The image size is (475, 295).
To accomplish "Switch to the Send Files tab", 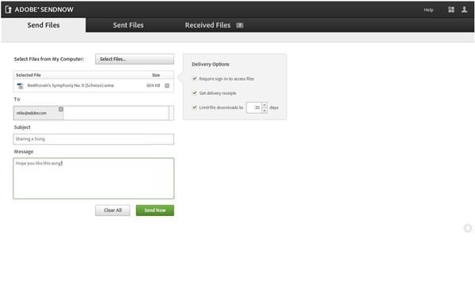I will 44,25.
